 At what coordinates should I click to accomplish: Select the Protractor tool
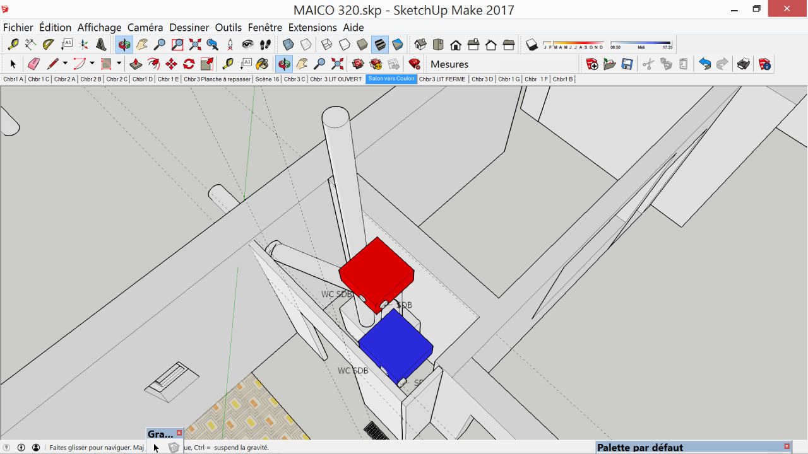48,44
